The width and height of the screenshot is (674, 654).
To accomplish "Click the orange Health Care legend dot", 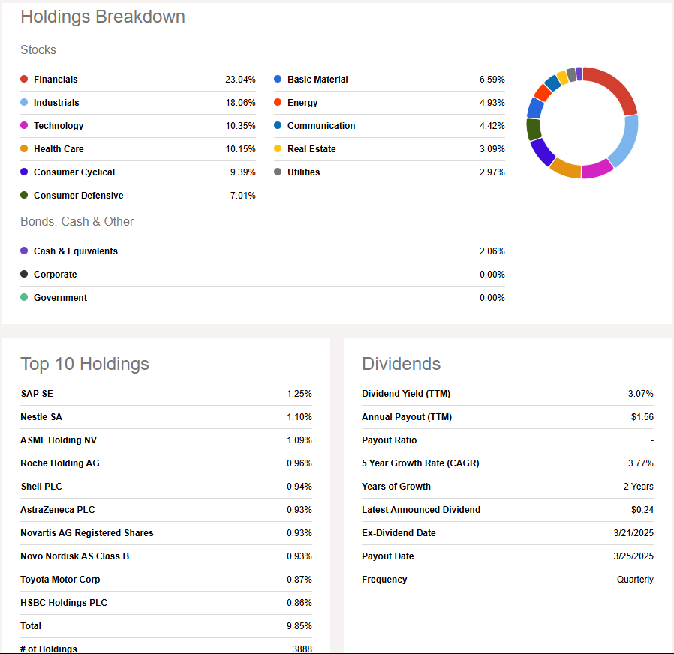I will [x=24, y=149].
